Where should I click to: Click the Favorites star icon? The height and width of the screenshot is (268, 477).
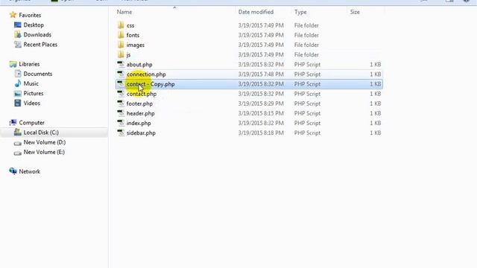point(13,15)
